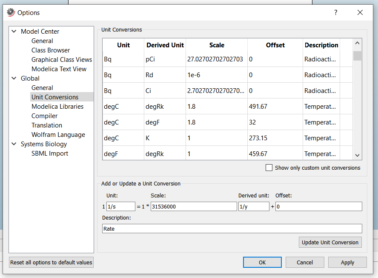
Task: Open Translation options
Action: click(47, 125)
